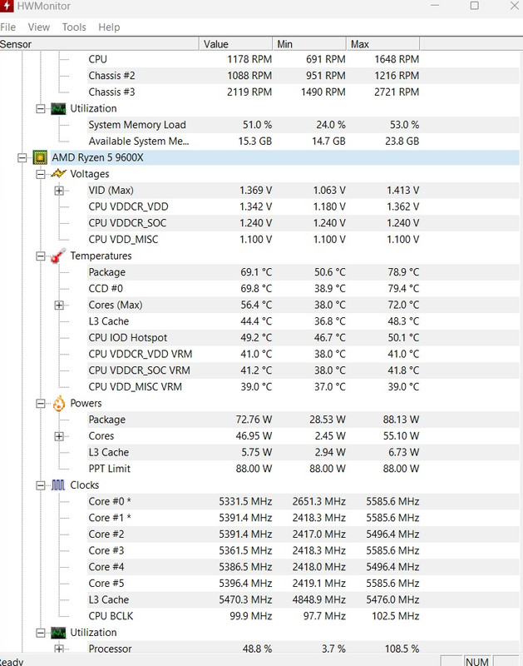Expand the Cores power entry

[59, 436]
